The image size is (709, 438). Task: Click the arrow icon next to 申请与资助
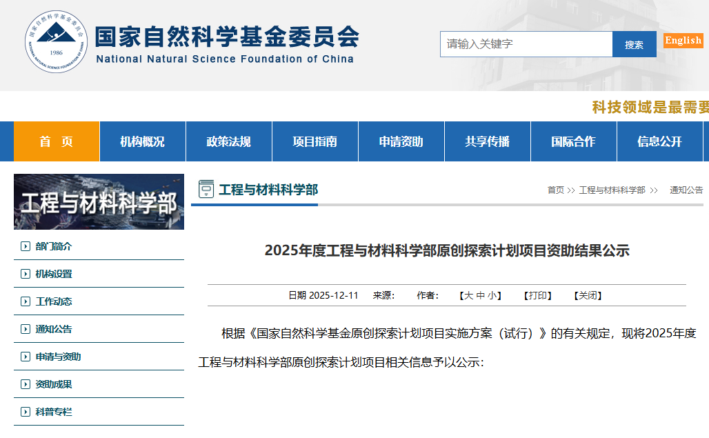26,357
